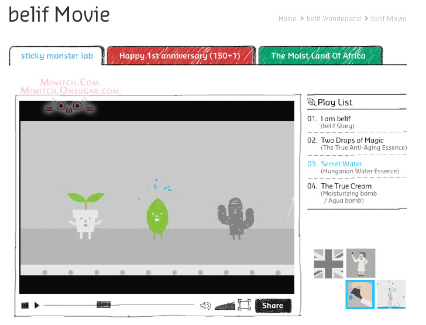Click the 'belif Movie' page title
The width and height of the screenshot is (426, 325).
tap(59, 14)
